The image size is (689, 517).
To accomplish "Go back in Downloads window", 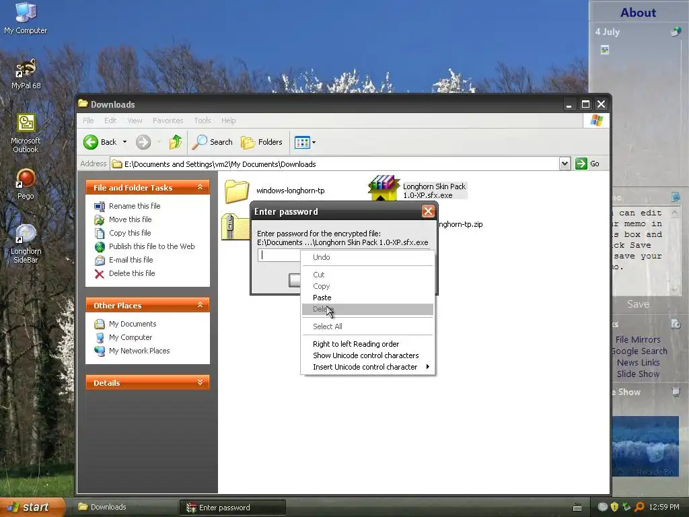I will (x=100, y=142).
